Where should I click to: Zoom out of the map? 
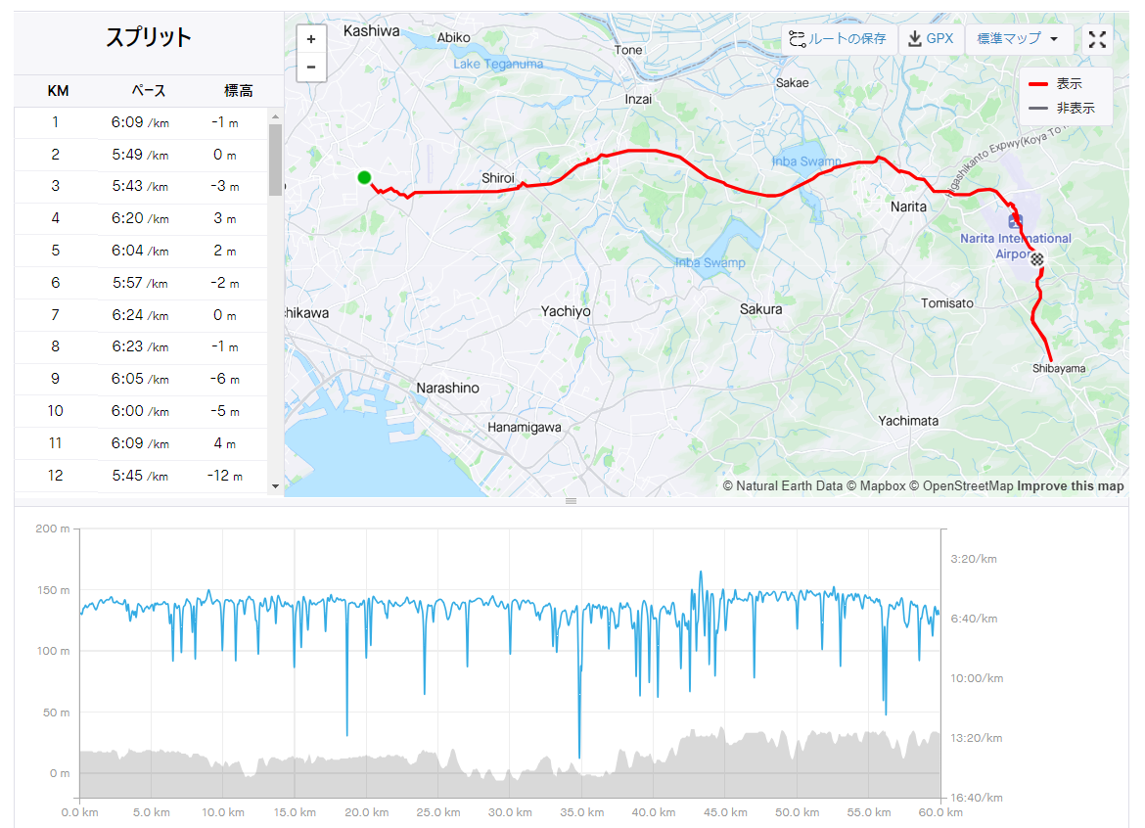click(311, 68)
